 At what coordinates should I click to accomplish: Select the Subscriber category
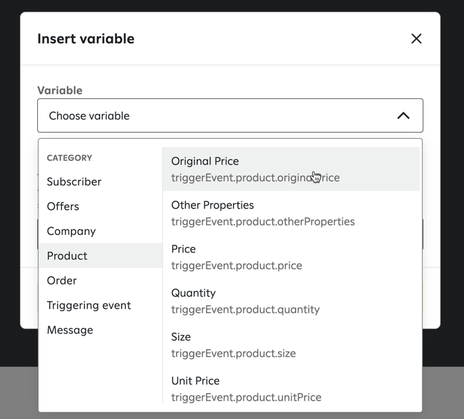[x=100, y=181]
